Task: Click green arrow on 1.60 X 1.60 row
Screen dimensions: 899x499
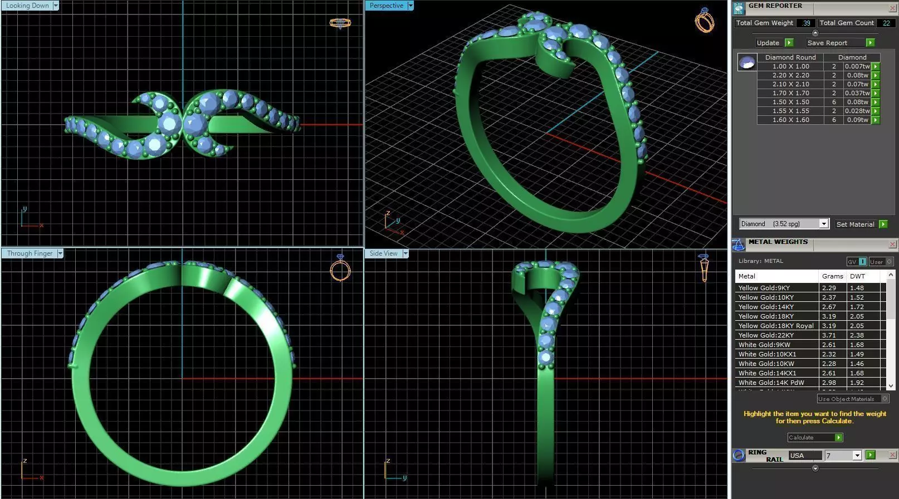Action: click(876, 120)
